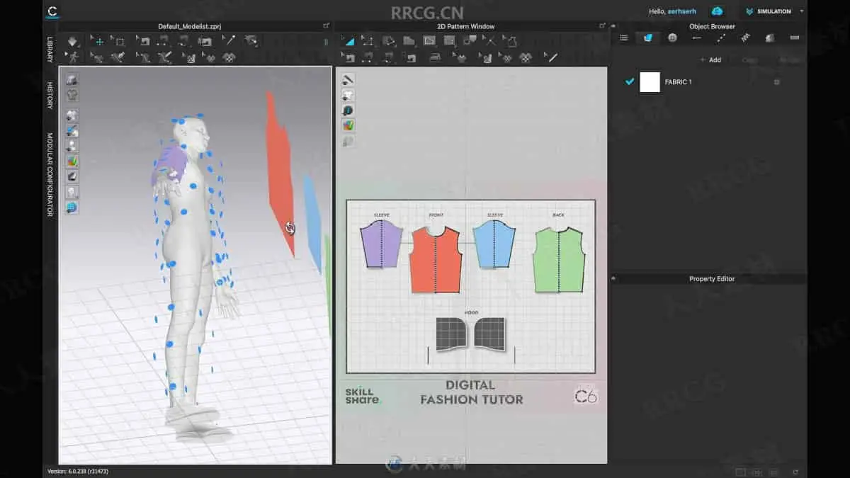Click the white FABRIC 1 color swatch
Viewport: 850px width, 478px height.
tap(650, 82)
